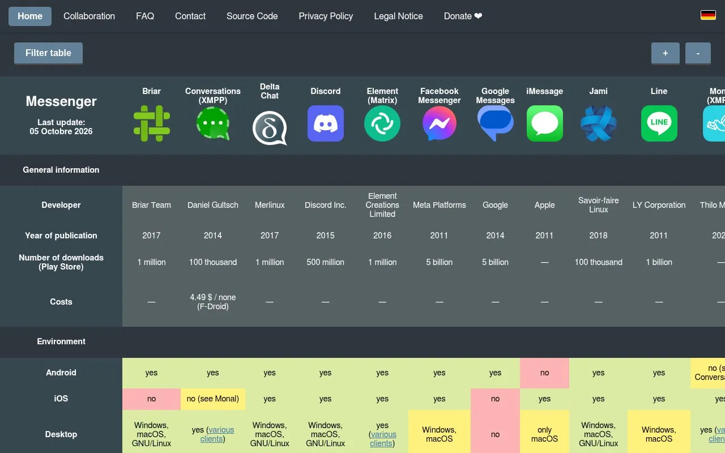
Task: Click the 'no (see Monal)' iOS cell
Action: [x=213, y=399]
